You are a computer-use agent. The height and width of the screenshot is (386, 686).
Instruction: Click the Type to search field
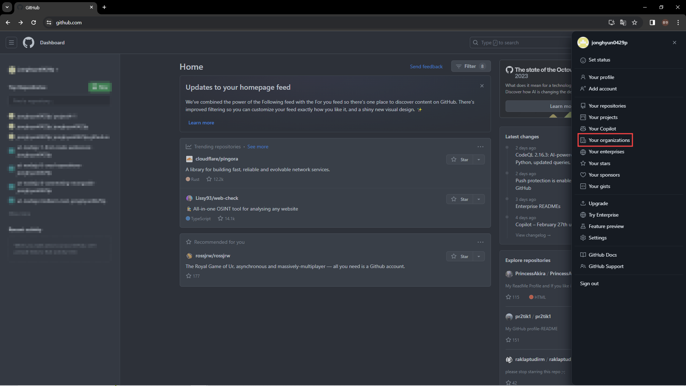pyautogui.click(x=520, y=43)
